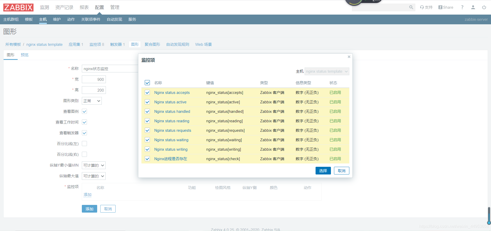Go to 自动发现 submenu
This screenshot has width=491, height=231.
coord(114,19)
